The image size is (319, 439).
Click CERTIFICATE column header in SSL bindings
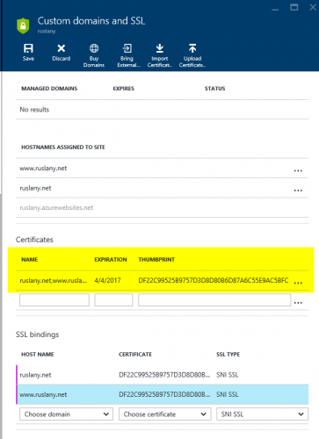pos(135,355)
